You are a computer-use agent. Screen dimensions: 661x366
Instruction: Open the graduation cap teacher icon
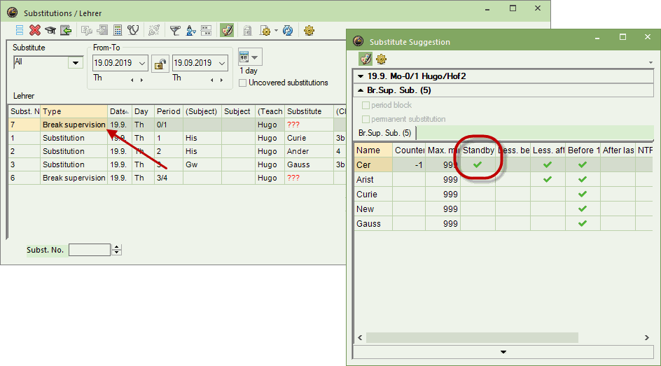[x=50, y=30]
